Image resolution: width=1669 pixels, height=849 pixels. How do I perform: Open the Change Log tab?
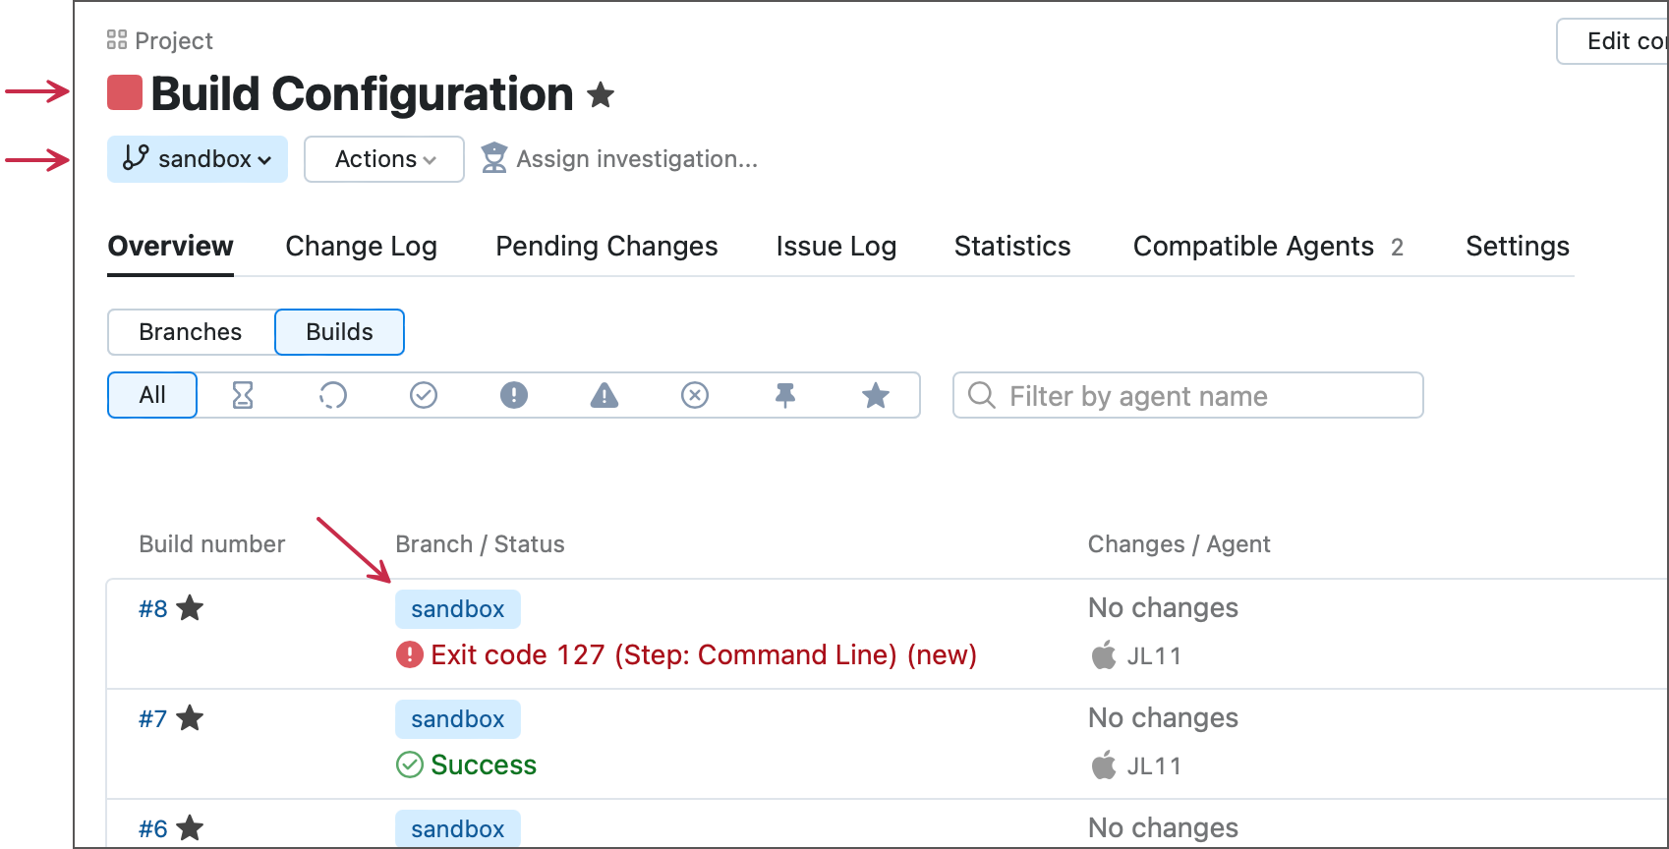(x=360, y=246)
